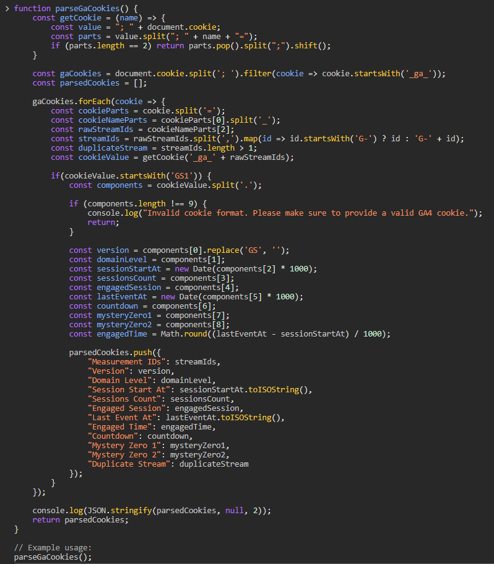Select 'parseGaCookies' in the function declaration line
Viewport: 494px width, 564px height.
tap(87, 9)
